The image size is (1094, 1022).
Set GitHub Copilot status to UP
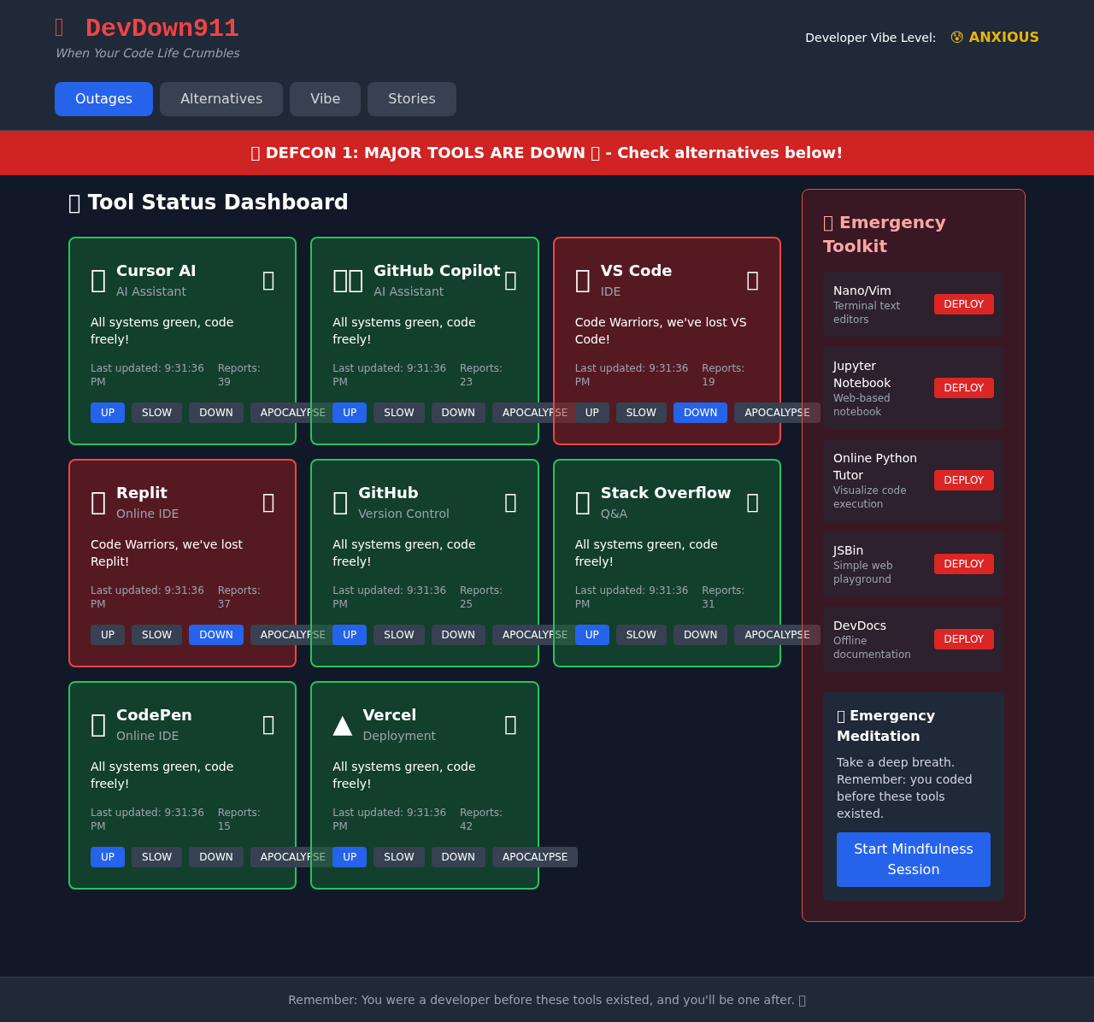350,413
